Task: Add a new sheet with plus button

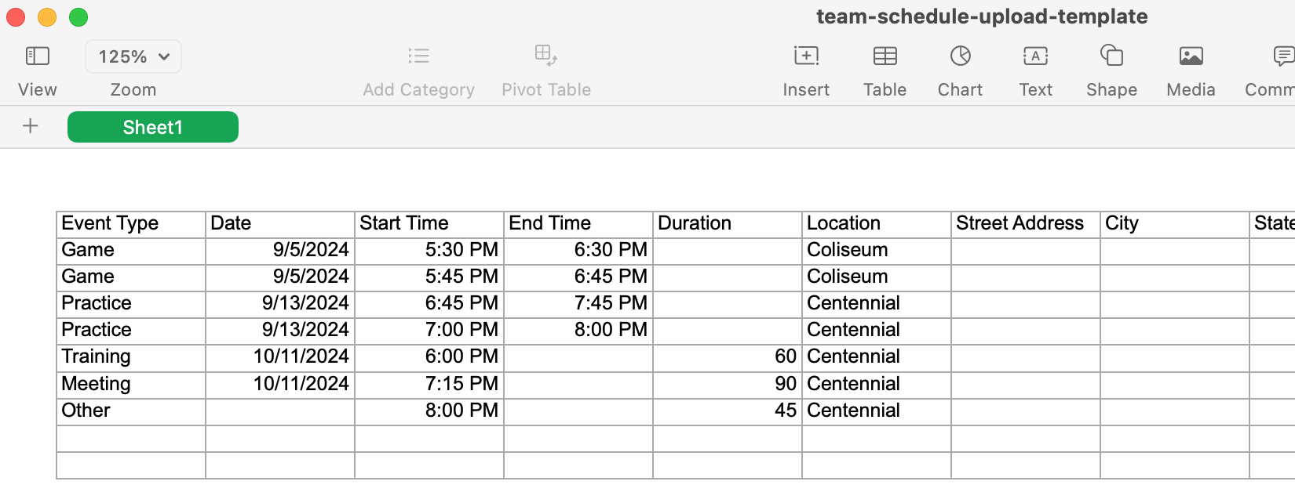Action: point(31,126)
